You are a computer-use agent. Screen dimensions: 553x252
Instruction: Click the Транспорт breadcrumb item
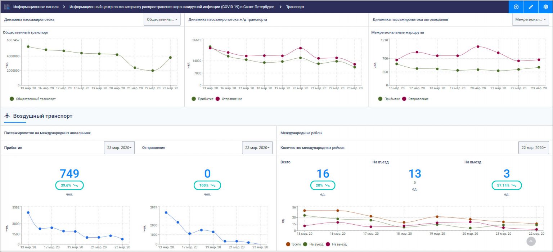[295, 7]
